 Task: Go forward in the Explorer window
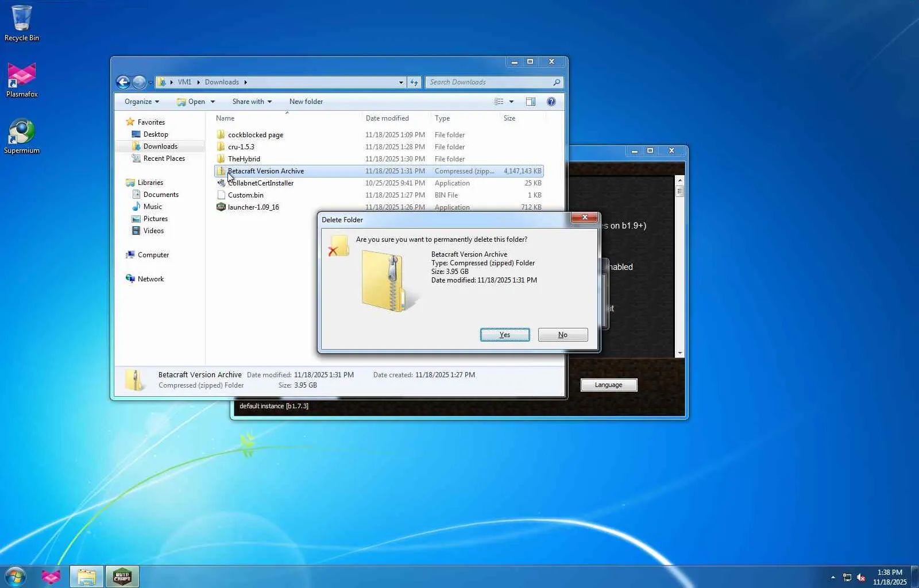pyautogui.click(x=139, y=82)
